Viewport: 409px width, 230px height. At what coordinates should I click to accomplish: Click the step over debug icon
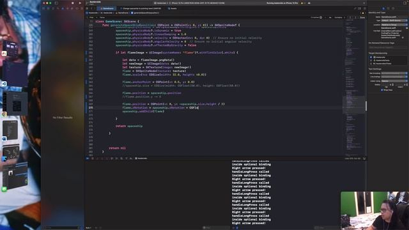coord(102,158)
